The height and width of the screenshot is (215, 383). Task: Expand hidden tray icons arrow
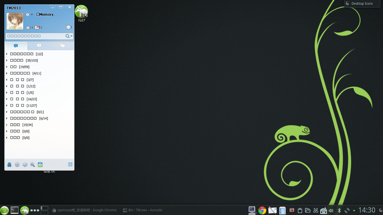[x=354, y=210]
